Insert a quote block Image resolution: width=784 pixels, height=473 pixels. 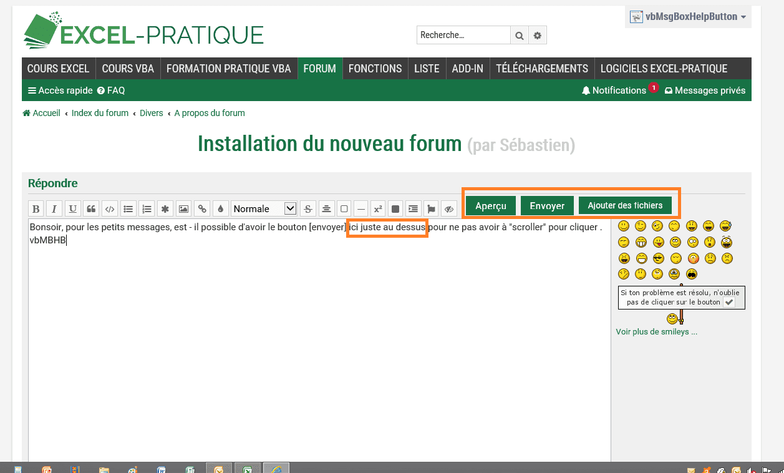[x=91, y=209]
